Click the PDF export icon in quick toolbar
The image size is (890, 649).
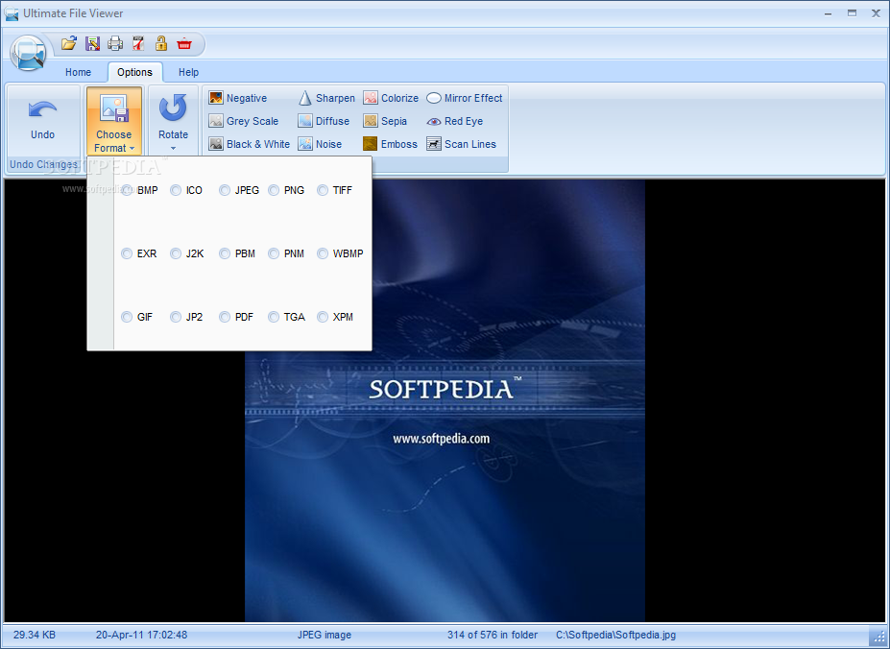coord(138,43)
